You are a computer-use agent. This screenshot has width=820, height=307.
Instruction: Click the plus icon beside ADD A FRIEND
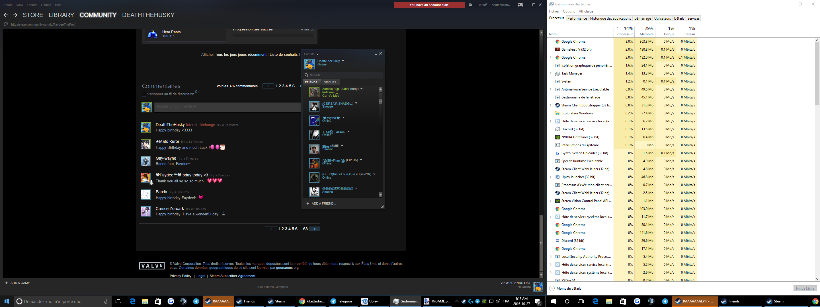point(307,203)
